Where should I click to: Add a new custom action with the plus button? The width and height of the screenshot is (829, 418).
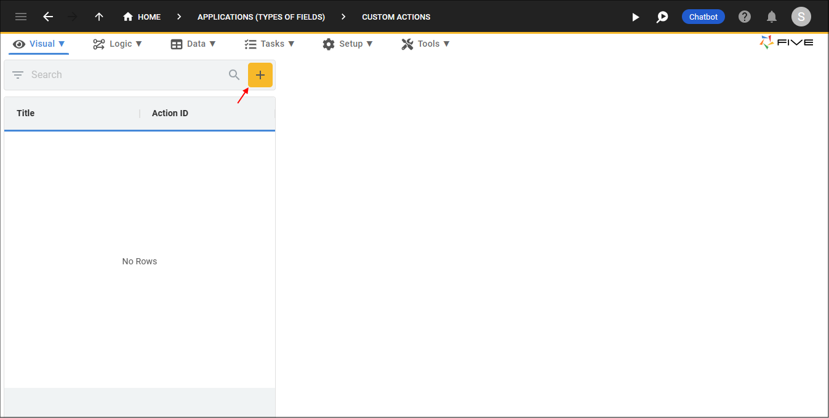click(x=260, y=74)
